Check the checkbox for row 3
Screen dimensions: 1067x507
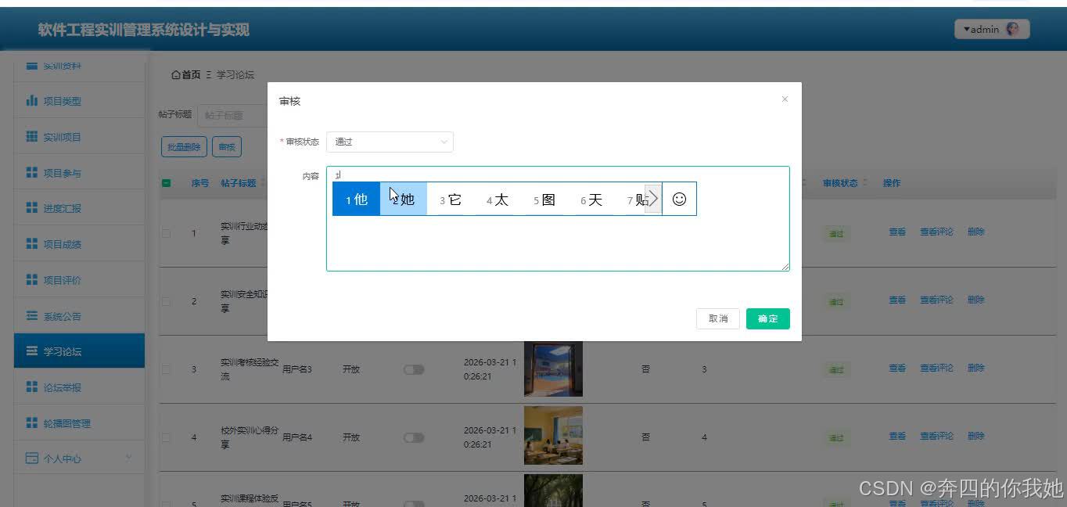pyautogui.click(x=167, y=369)
